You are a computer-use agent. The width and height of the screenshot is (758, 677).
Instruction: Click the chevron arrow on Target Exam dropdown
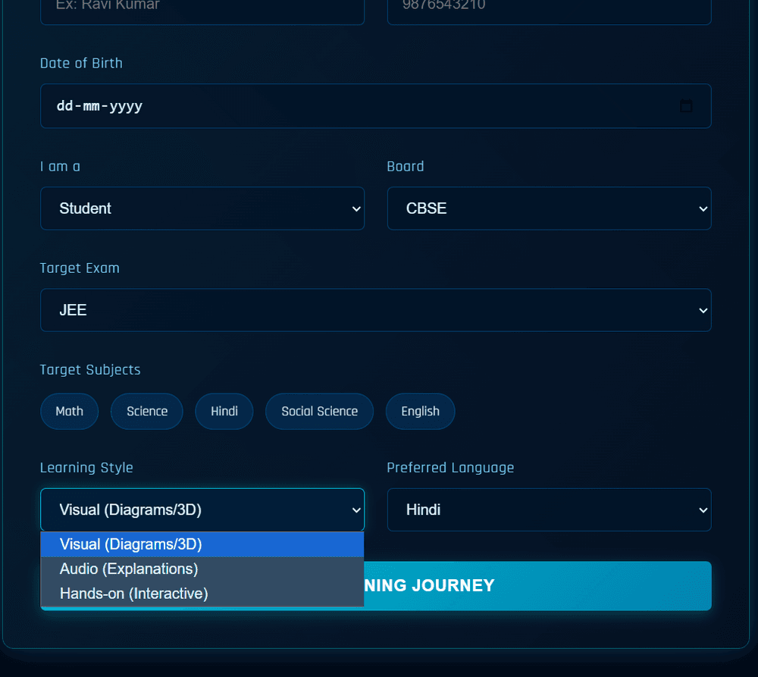pos(703,310)
